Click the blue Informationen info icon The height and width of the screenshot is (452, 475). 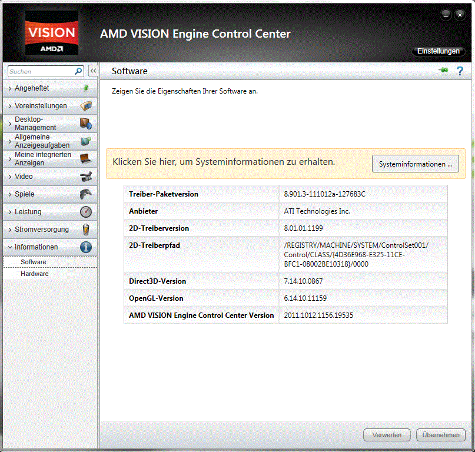pos(86,247)
